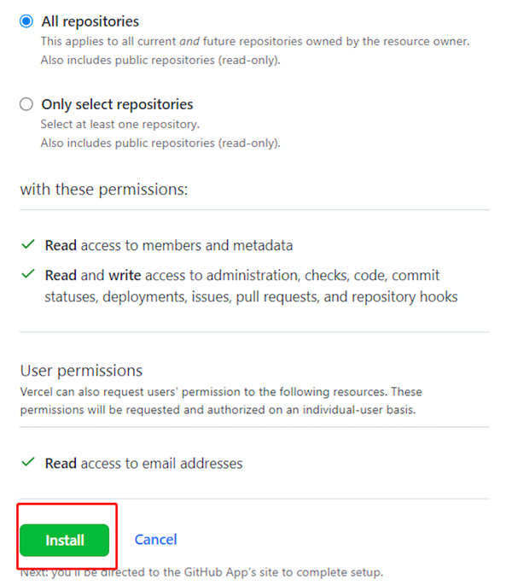Click 'Also includes public repositories' under All repositories
Image resolution: width=512 pixels, height=585 pixels.
click(x=160, y=60)
